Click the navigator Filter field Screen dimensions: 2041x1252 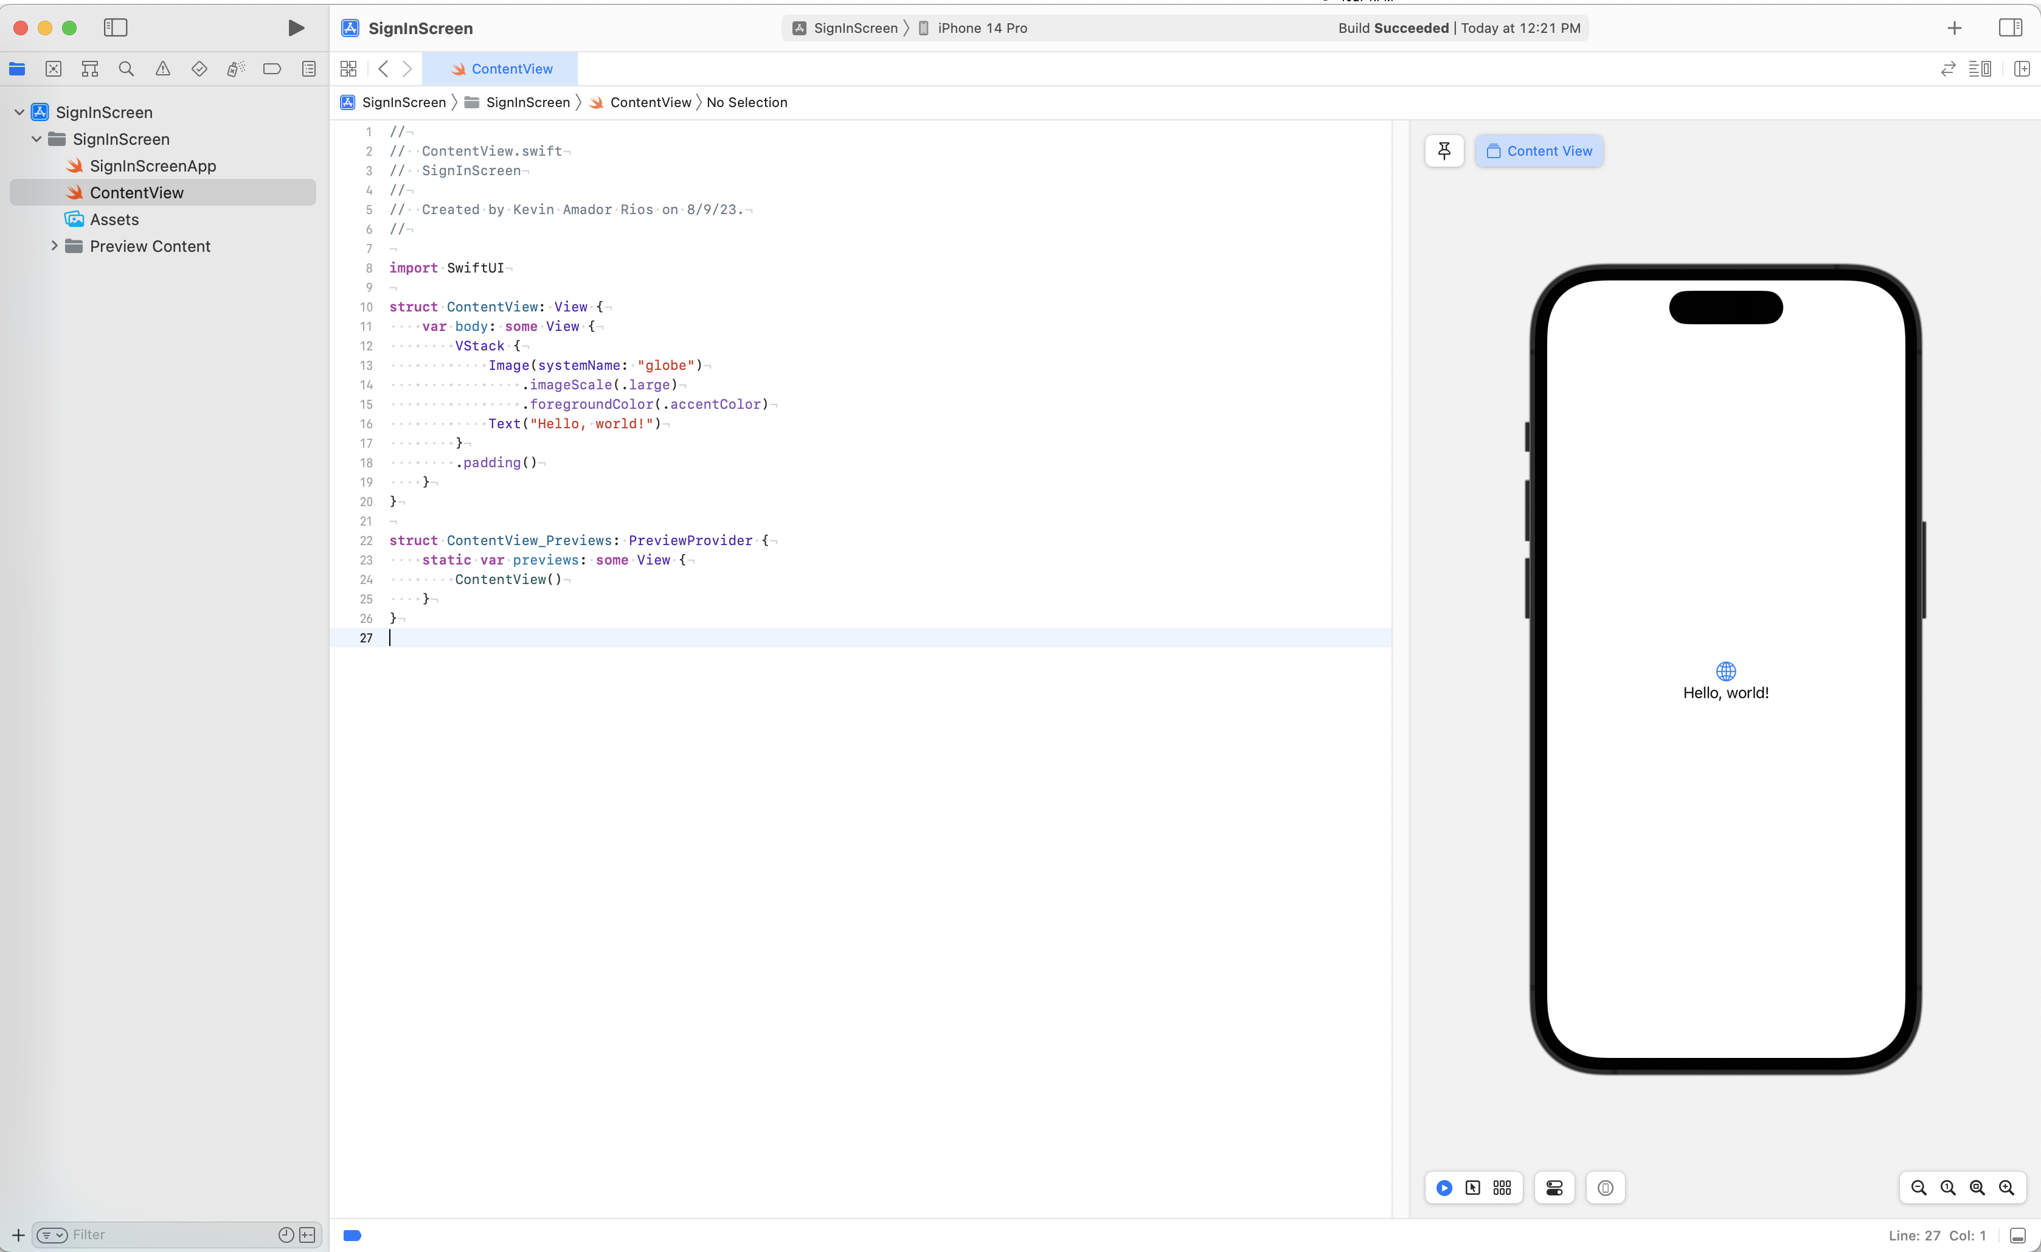[x=170, y=1234]
